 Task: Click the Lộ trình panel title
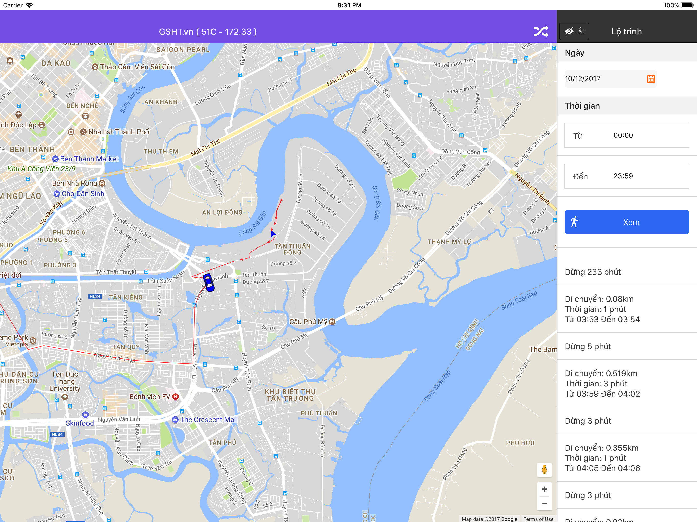pos(626,32)
